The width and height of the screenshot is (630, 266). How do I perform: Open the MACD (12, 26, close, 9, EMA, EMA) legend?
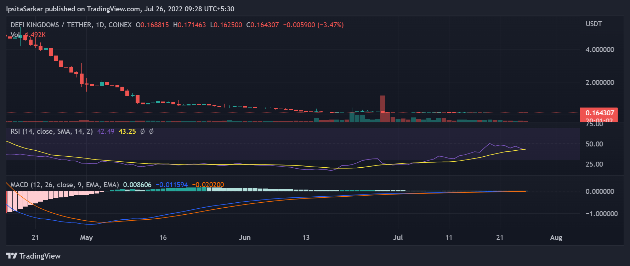(65, 185)
